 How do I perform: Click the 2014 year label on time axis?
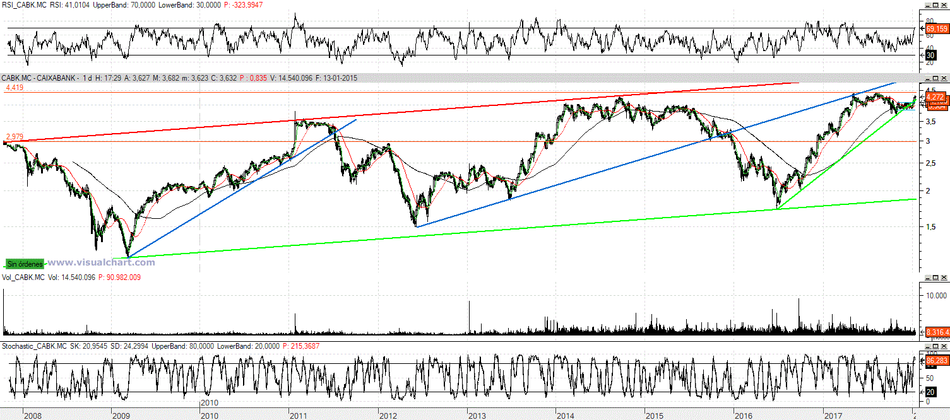point(566,416)
